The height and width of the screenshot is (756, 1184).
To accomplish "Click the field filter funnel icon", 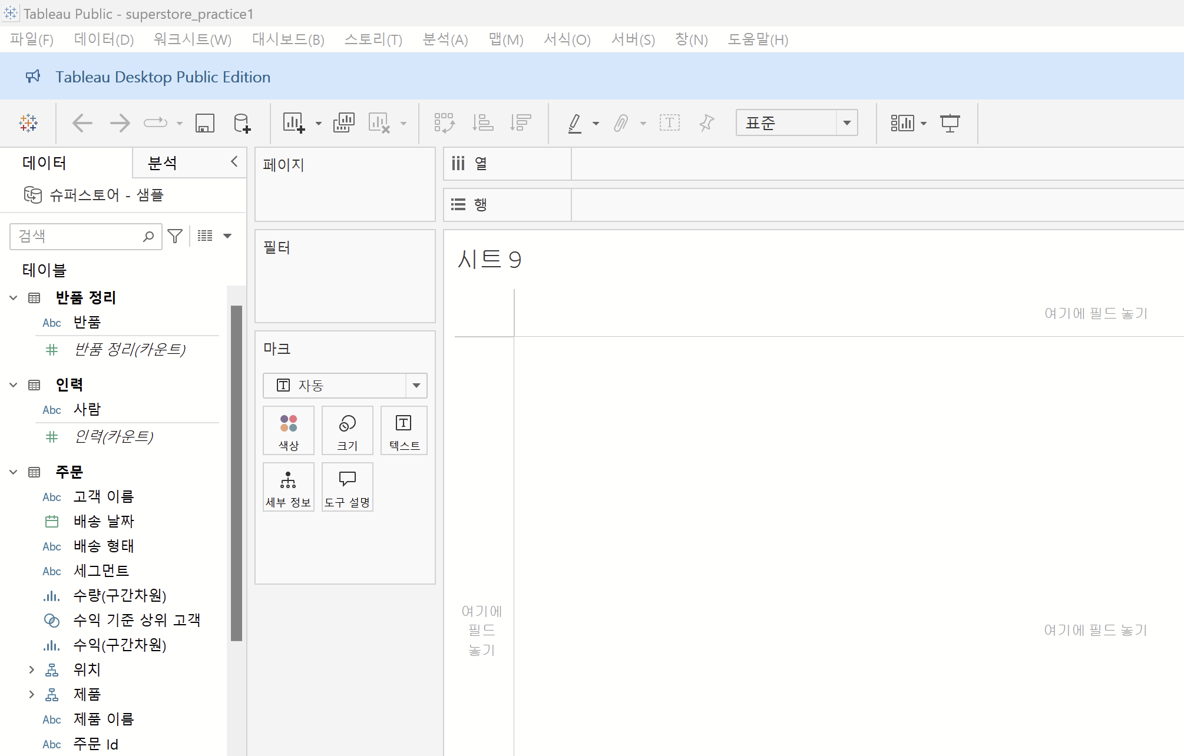I will (175, 236).
